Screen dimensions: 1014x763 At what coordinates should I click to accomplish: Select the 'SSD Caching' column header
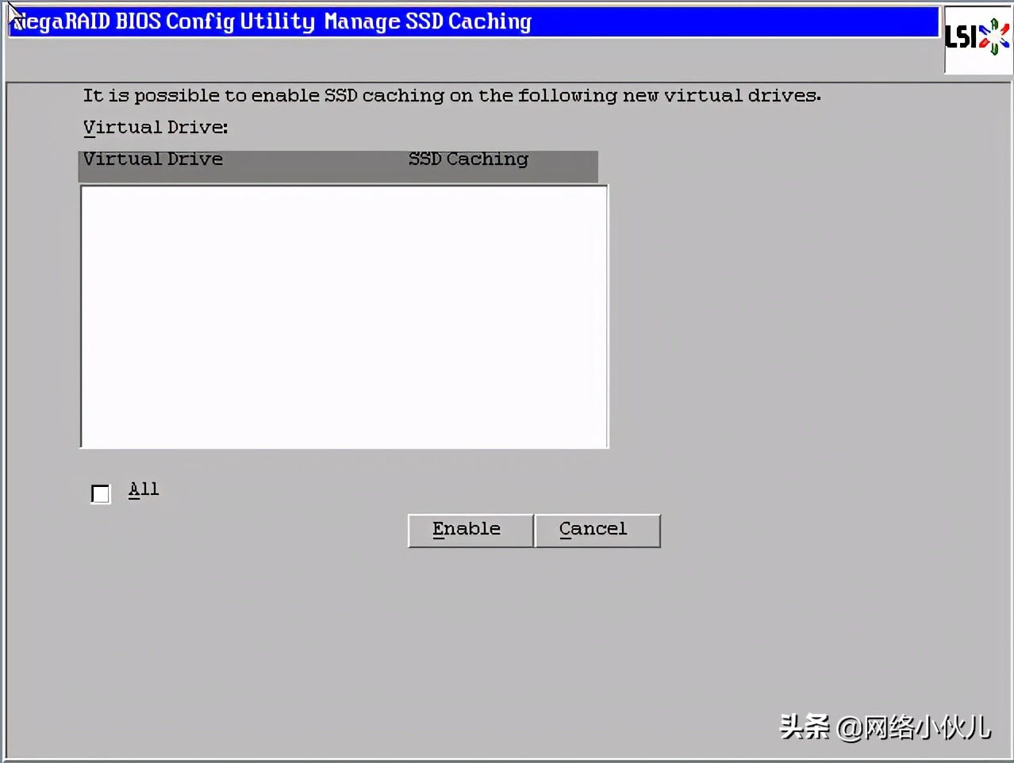click(x=468, y=159)
